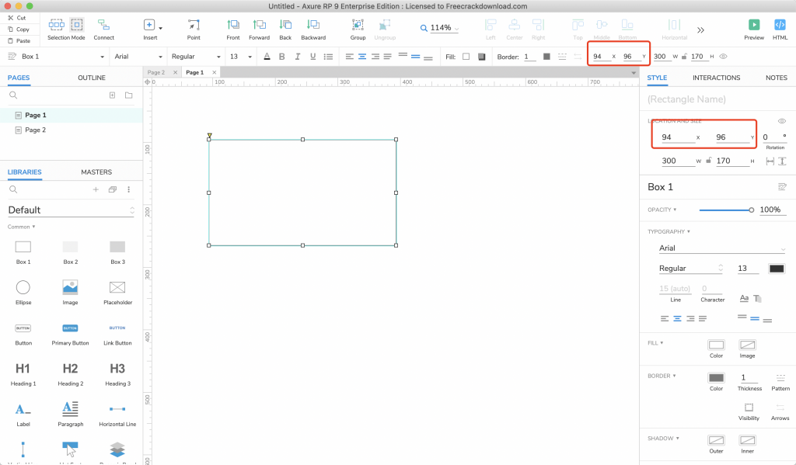Open the zoom 114% dropdown
Screen dimensions: 796x465
[439, 28]
